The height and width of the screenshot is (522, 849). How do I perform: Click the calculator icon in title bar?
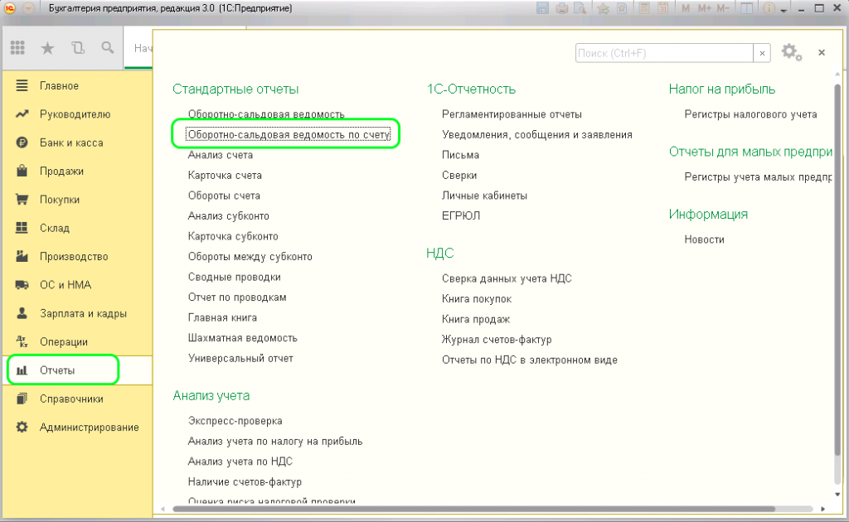[643, 8]
